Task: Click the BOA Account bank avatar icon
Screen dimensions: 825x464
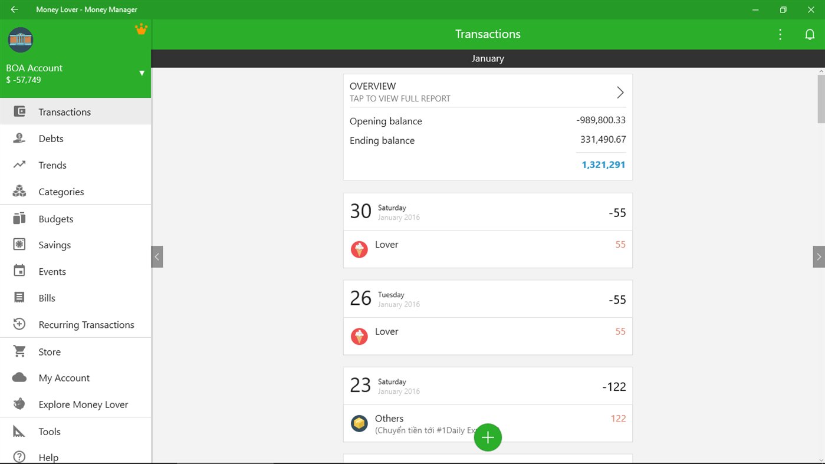Action: click(x=21, y=40)
